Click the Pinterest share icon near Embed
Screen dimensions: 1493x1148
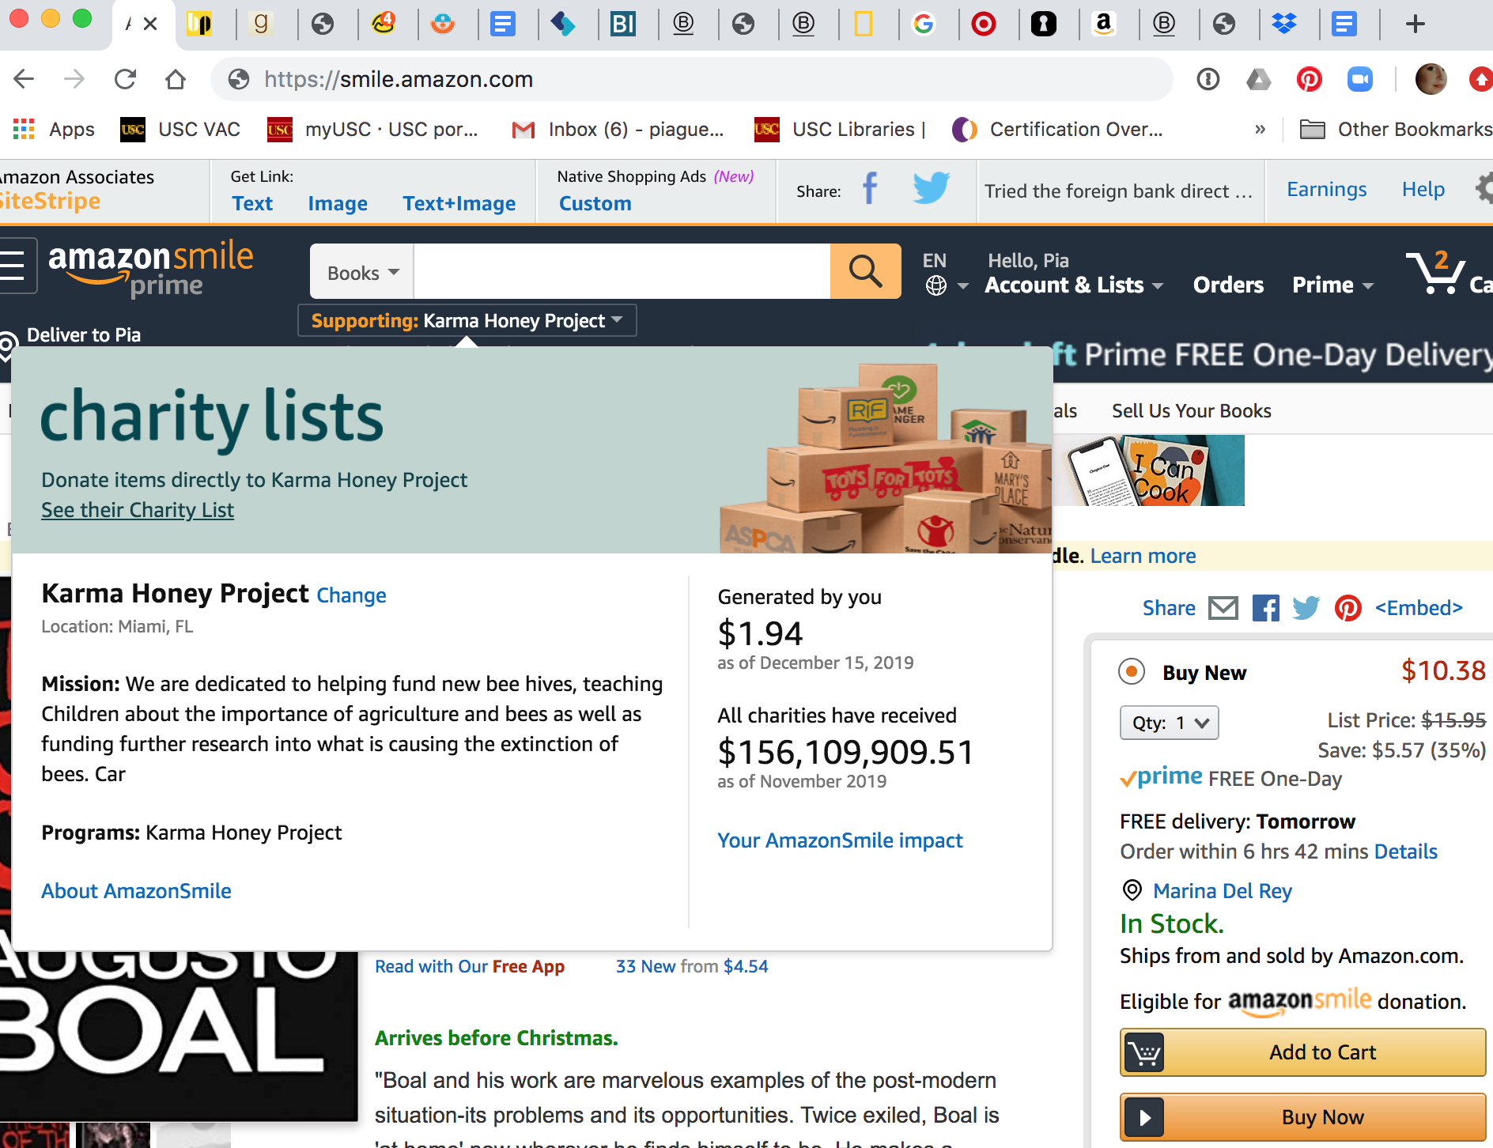pyautogui.click(x=1347, y=608)
